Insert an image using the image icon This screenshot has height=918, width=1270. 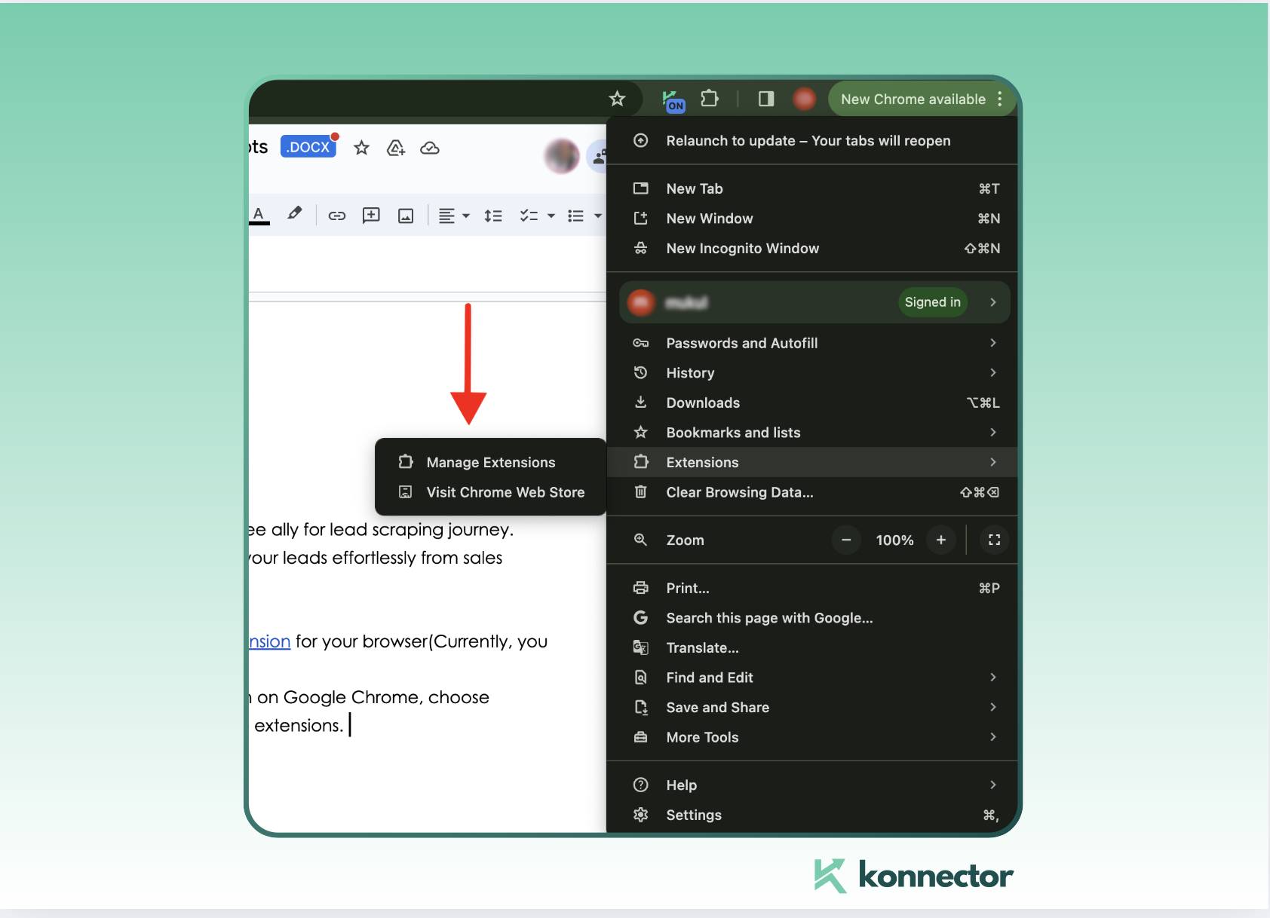coord(406,216)
